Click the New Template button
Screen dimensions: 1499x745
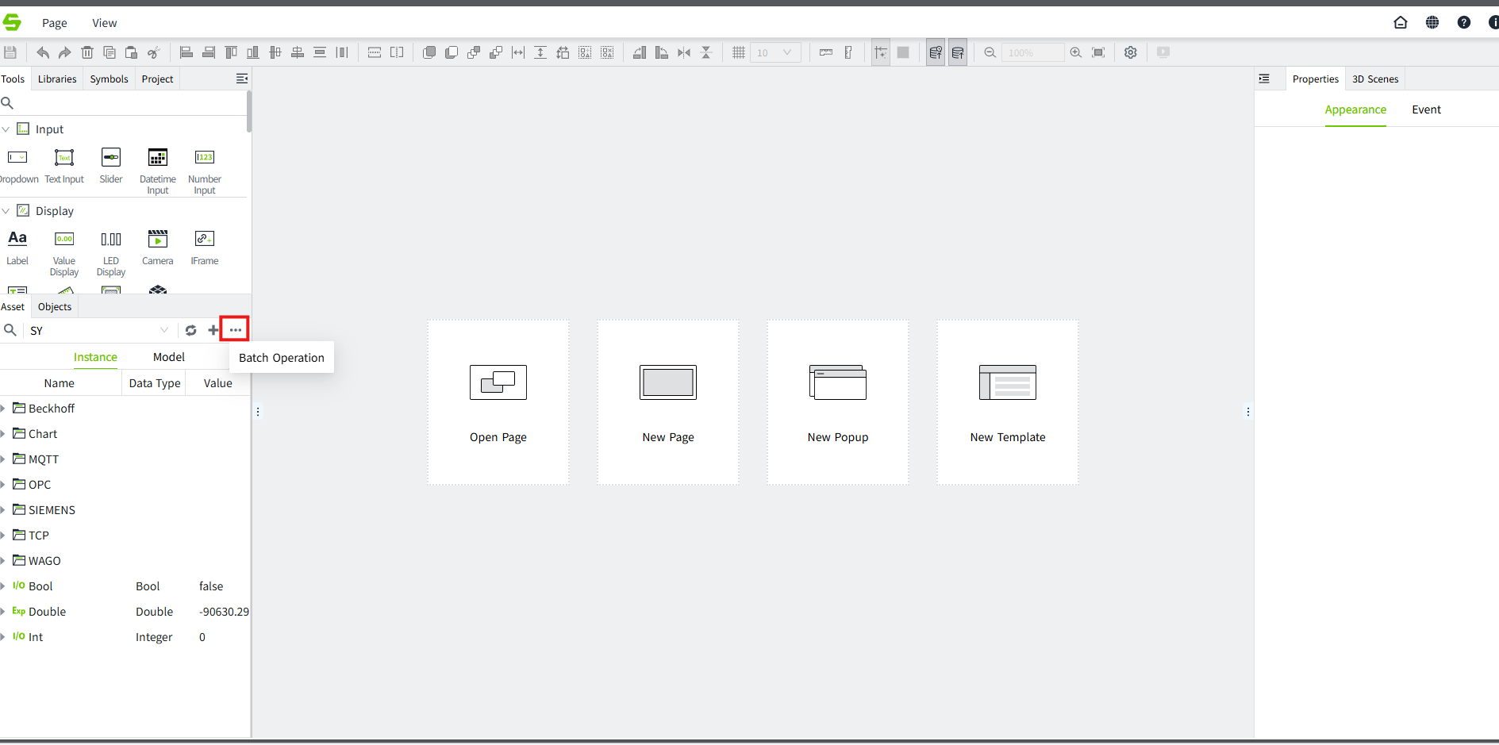click(1007, 402)
